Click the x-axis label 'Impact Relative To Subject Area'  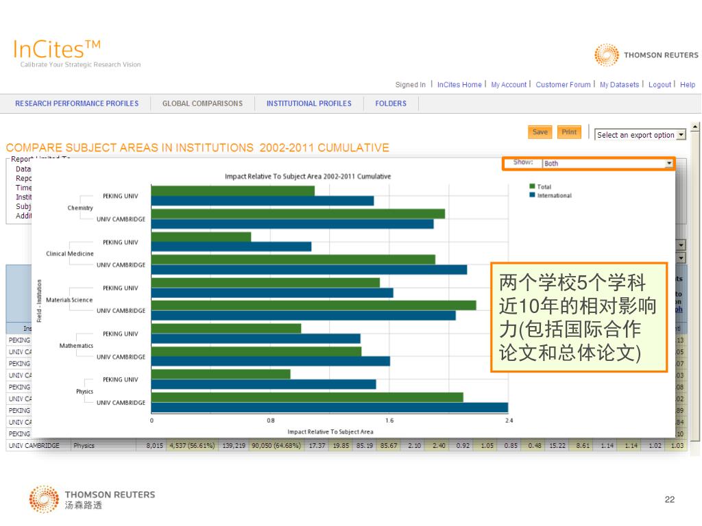point(330,431)
